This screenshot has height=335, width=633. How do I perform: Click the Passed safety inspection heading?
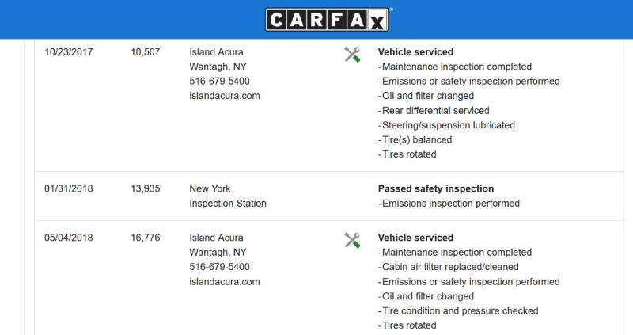pos(436,188)
